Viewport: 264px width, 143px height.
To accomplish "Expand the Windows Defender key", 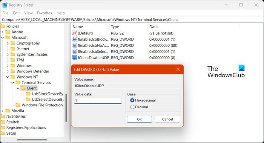I will [8, 71].
